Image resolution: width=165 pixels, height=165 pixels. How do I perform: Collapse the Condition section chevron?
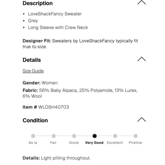[142, 119]
